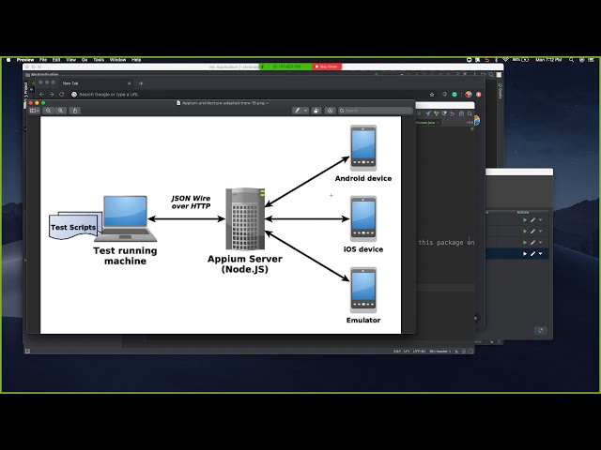Open the Share button in Preview toolbar
Screen dimensions: 601x450
click(75, 111)
